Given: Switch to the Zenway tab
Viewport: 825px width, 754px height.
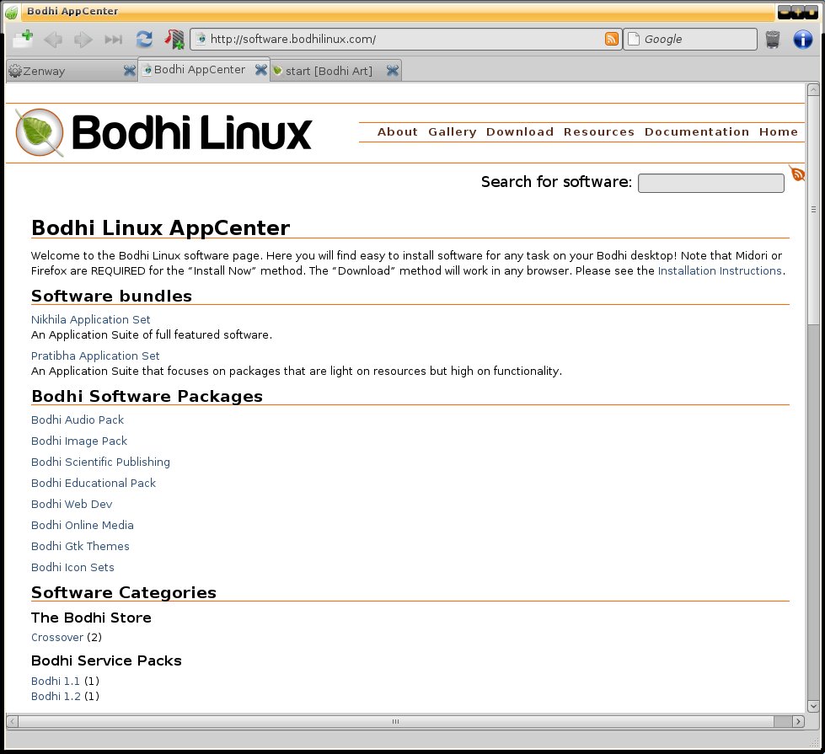Looking at the screenshot, I should pos(72,71).
